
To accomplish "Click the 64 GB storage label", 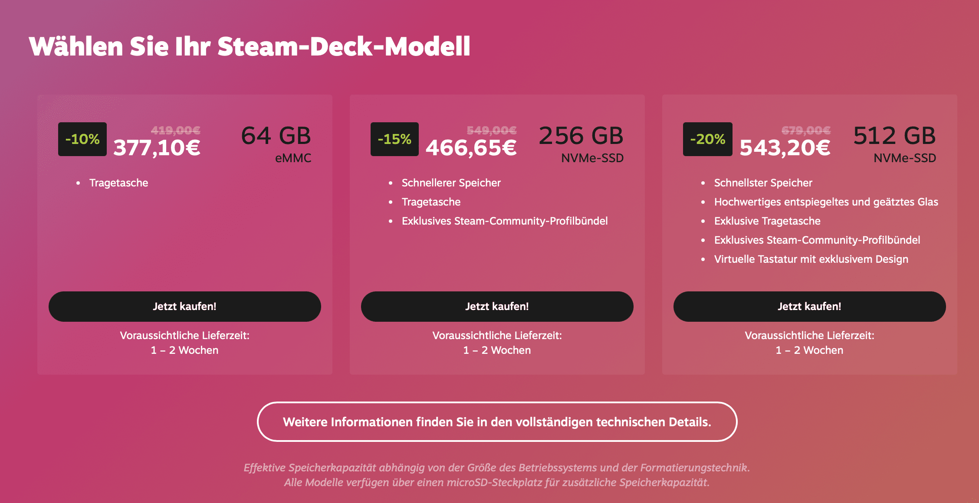I will pos(276,136).
